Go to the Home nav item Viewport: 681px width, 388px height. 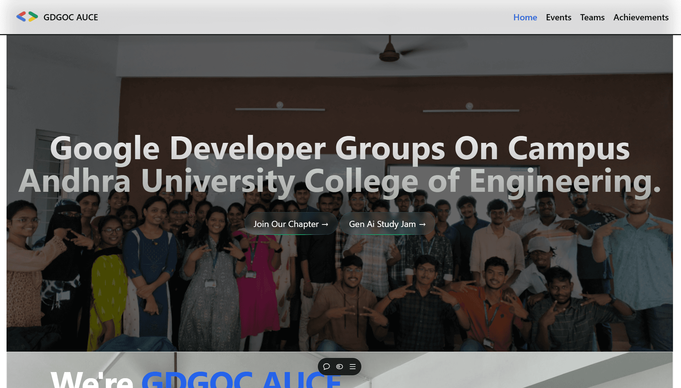(525, 17)
